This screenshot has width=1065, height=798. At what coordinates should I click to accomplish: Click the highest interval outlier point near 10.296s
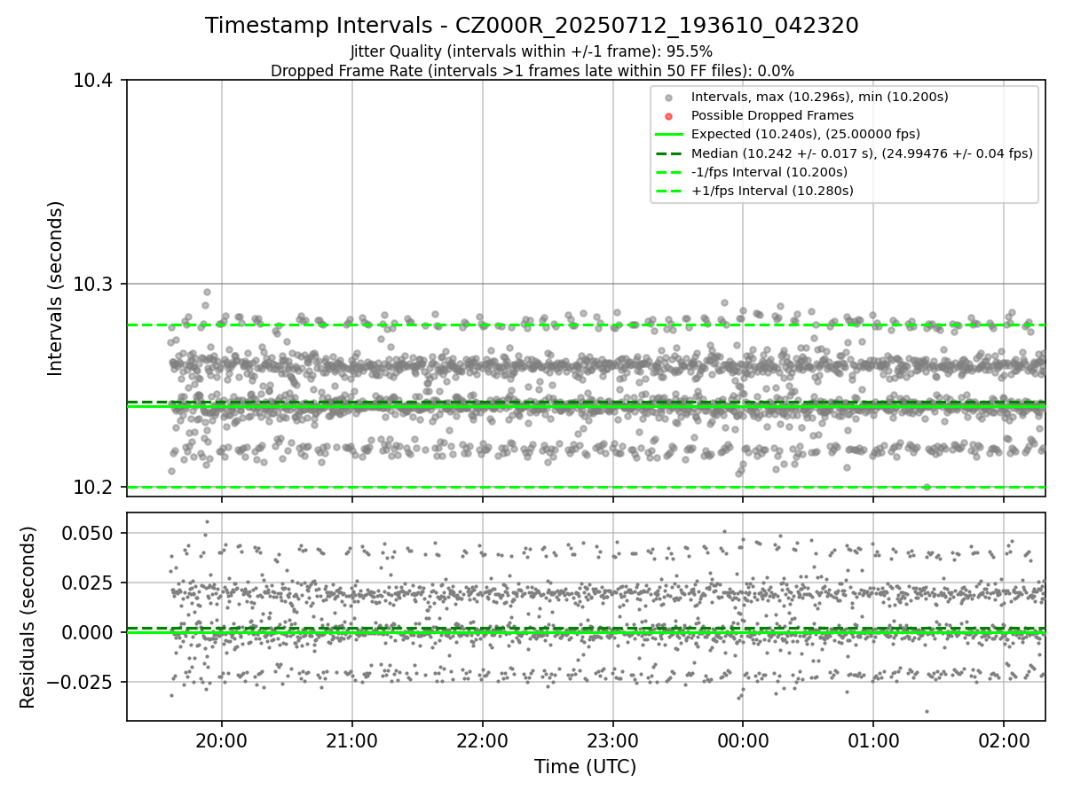[207, 292]
